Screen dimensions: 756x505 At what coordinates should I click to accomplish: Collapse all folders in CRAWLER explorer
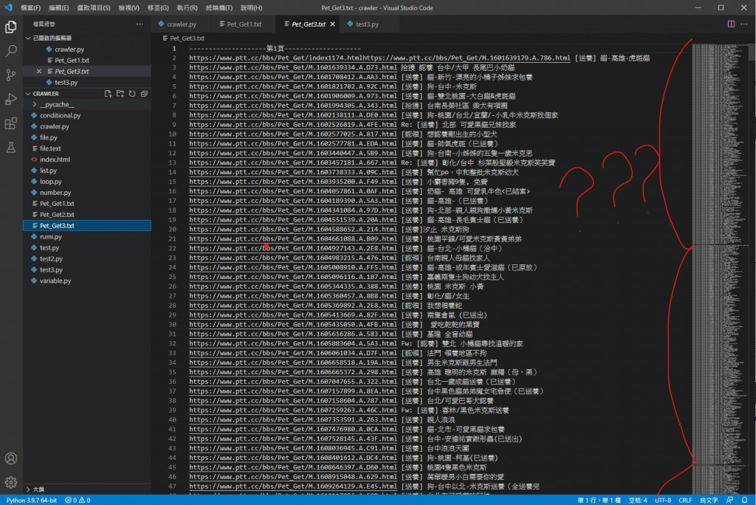[x=144, y=94]
